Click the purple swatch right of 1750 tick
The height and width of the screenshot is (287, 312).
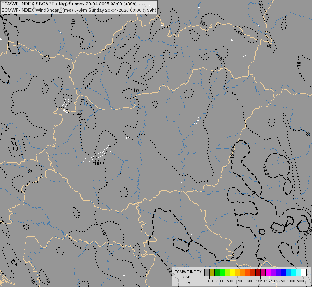[273, 273]
